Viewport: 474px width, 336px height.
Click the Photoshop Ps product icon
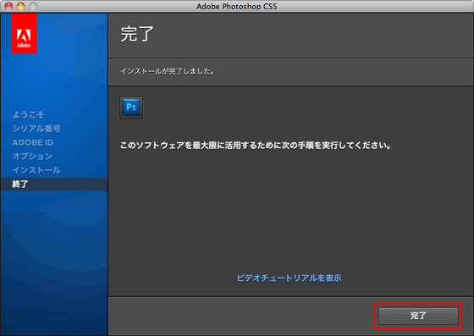[x=131, y=107]
